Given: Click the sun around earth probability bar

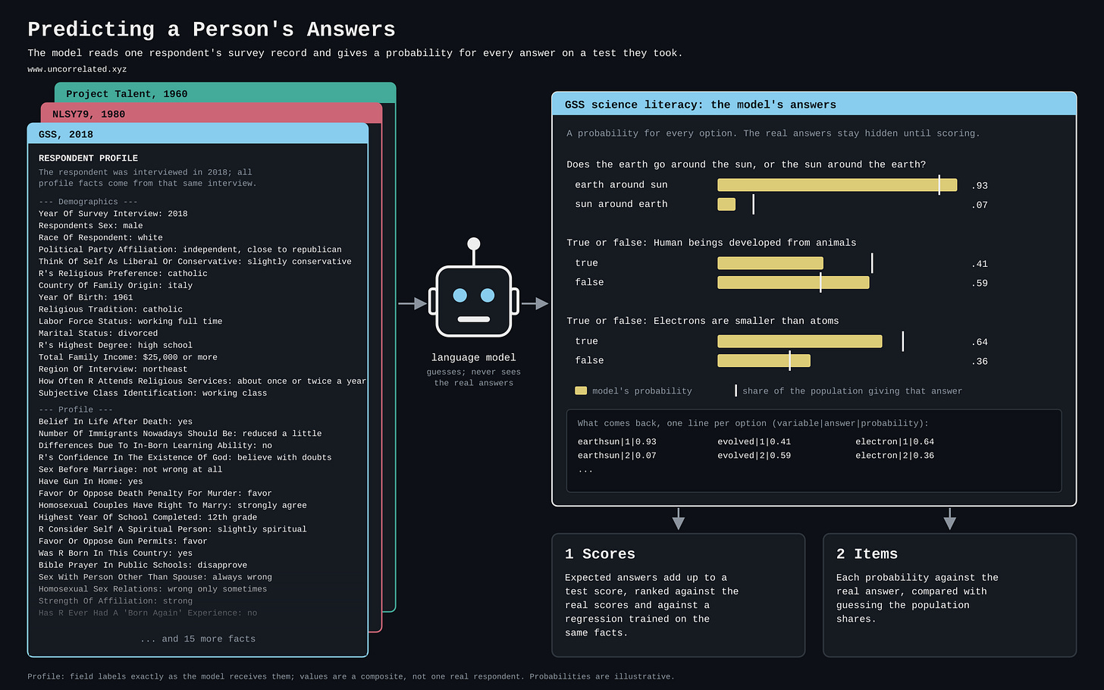Looking at the screenshot, I should click(726, 204).
